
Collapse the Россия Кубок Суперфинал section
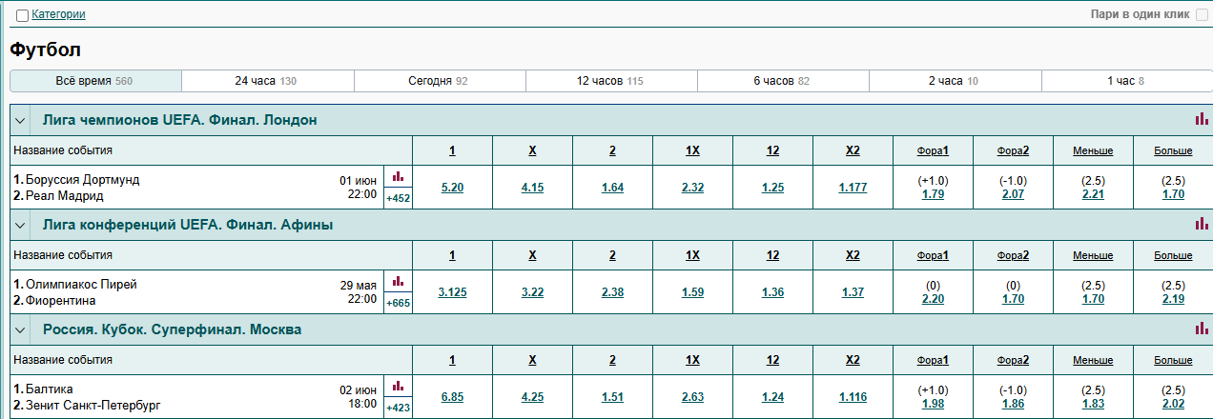20,329
